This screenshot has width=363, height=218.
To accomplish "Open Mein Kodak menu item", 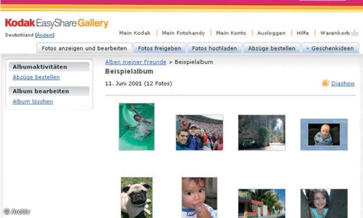I will [x=135, y=33].
